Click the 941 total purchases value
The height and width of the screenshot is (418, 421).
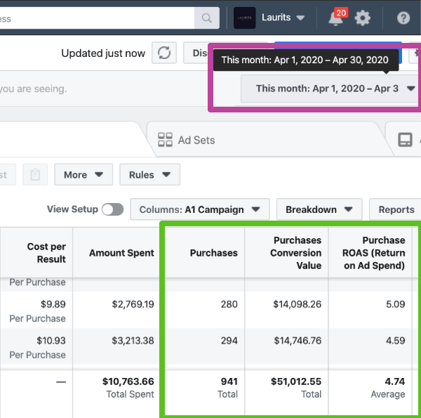tap(229, 381)
